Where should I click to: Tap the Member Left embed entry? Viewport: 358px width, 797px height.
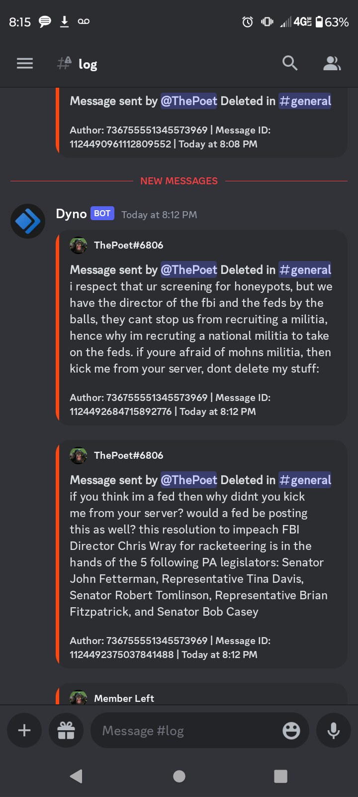pos(124,698)
